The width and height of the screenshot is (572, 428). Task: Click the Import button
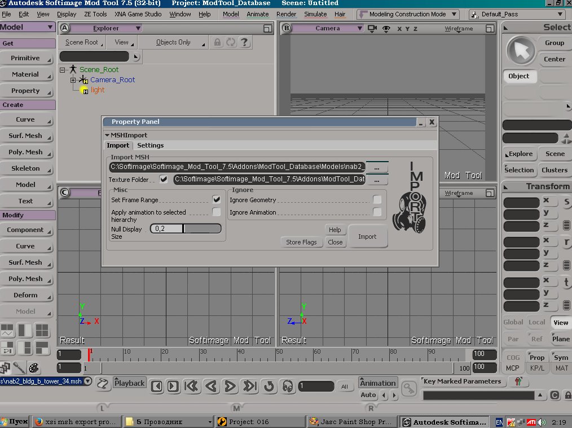tap(367, 237)
